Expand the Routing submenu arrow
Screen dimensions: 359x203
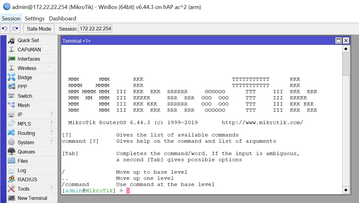[x=52, y=132]
